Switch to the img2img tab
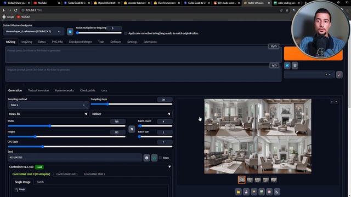Screen dimensions: 351x197 pyautogui.click(x=27, y=42)
